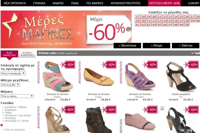The width and height of the screenshot is (200, 133).
Task: Click the broken image icon near pink oxford shoe
Action: (162, 108)
